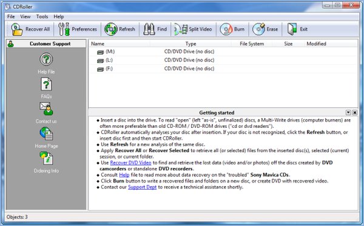Click the Getting started panel title
Screen dimensions: 364x226
217,113
